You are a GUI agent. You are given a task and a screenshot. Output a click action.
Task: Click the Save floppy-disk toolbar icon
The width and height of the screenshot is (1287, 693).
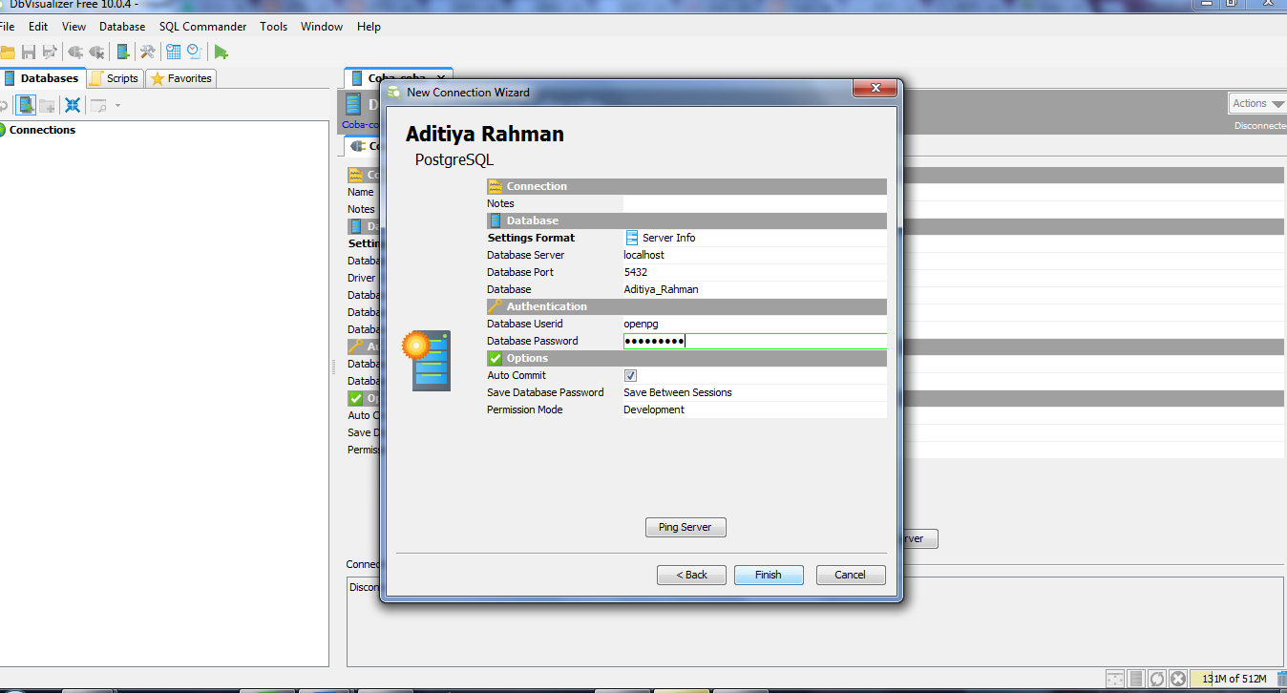point(29,52)
